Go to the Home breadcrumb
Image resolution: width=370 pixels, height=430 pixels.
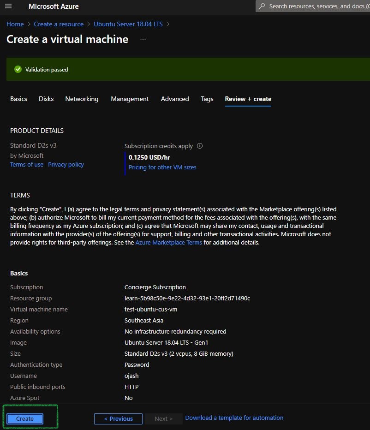pos(15,24)
